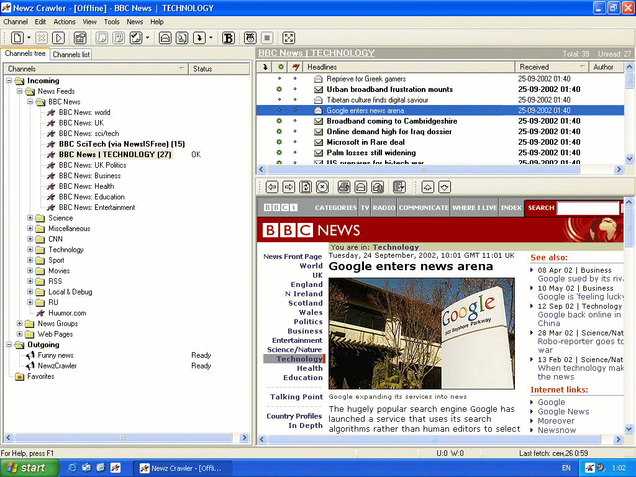Open the Talking Point link in BBC sidebar
Viewport: 636px width, 477px height.
296,397
